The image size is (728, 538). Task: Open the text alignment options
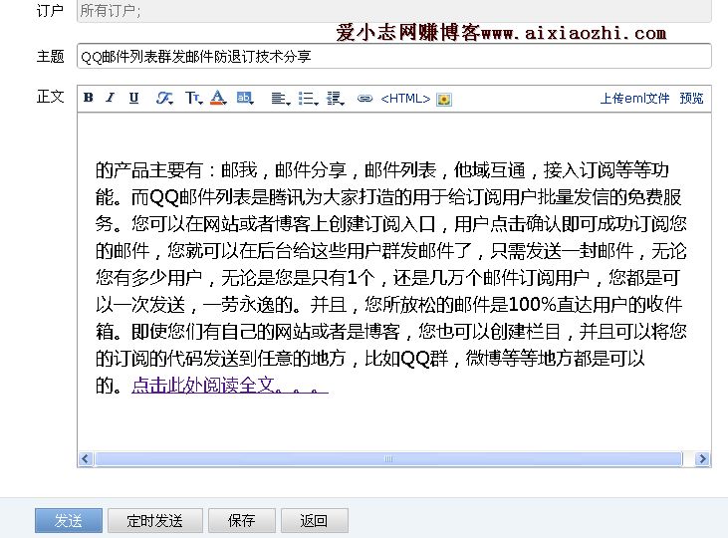pos(281,99)
